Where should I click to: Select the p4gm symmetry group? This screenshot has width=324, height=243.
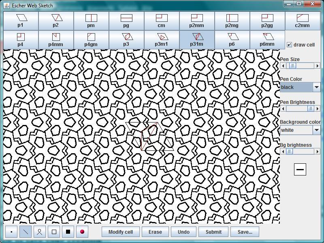pos(91,40)
